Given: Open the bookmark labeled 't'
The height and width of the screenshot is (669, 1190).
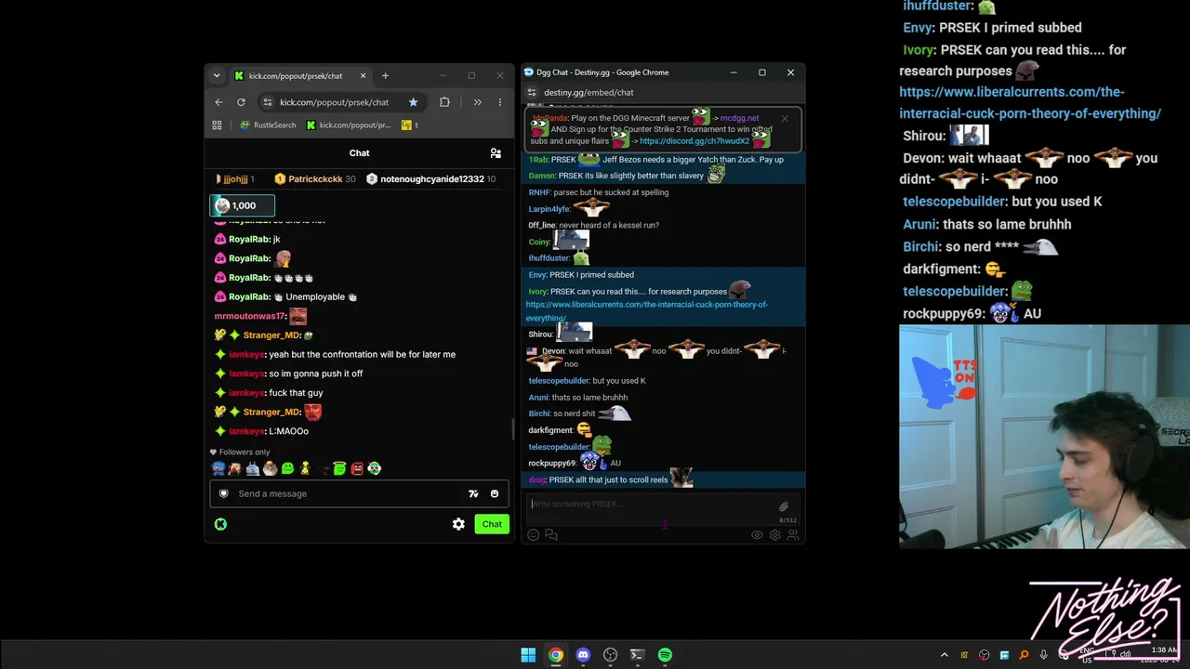Looking at the screenshot, I should coord(410,125).
